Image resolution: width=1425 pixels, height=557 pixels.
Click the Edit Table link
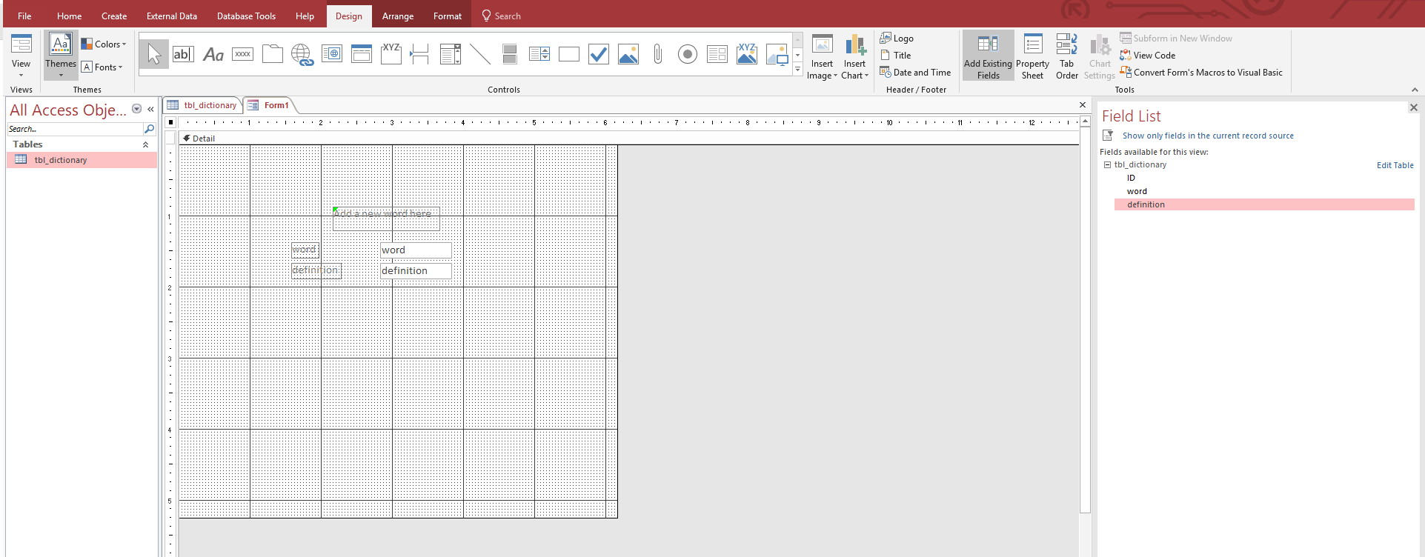pos(1395,165)
